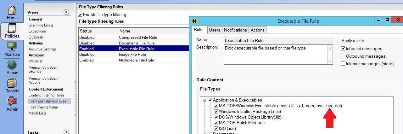Click in the rule Name field

pos(278,40)
